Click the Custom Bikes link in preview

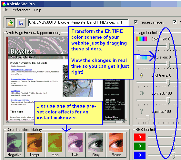pyautogui.click(x=111, y=117)
